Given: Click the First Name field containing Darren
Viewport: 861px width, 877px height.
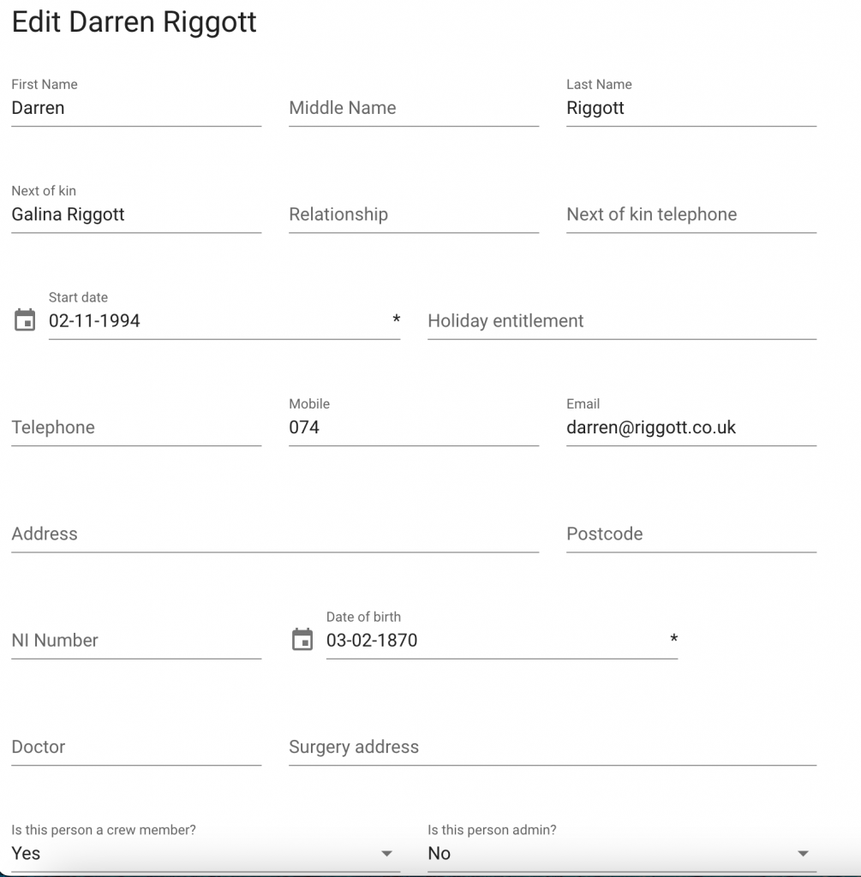Looking at the screenshot, I should click(136, 109).
